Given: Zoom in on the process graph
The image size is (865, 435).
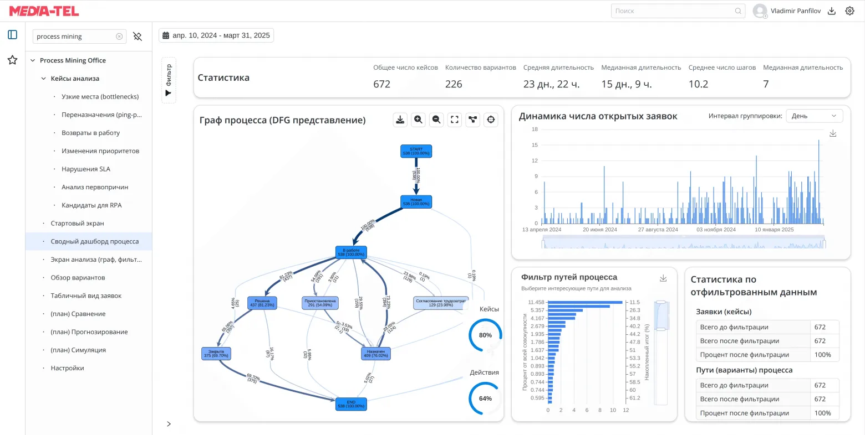Looking at the screenshot, I should tap(418, 120).
